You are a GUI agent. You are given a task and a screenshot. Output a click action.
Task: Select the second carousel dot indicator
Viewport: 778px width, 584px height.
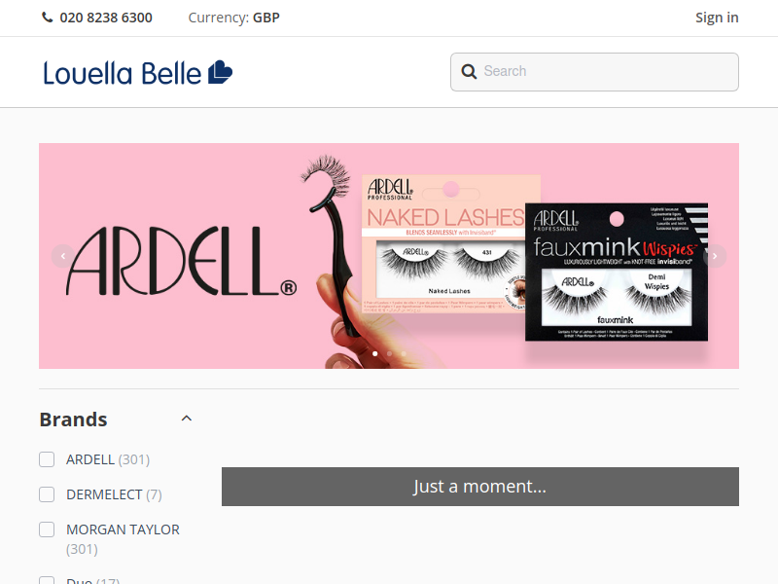pyautogui.click(x=390, y=353)
